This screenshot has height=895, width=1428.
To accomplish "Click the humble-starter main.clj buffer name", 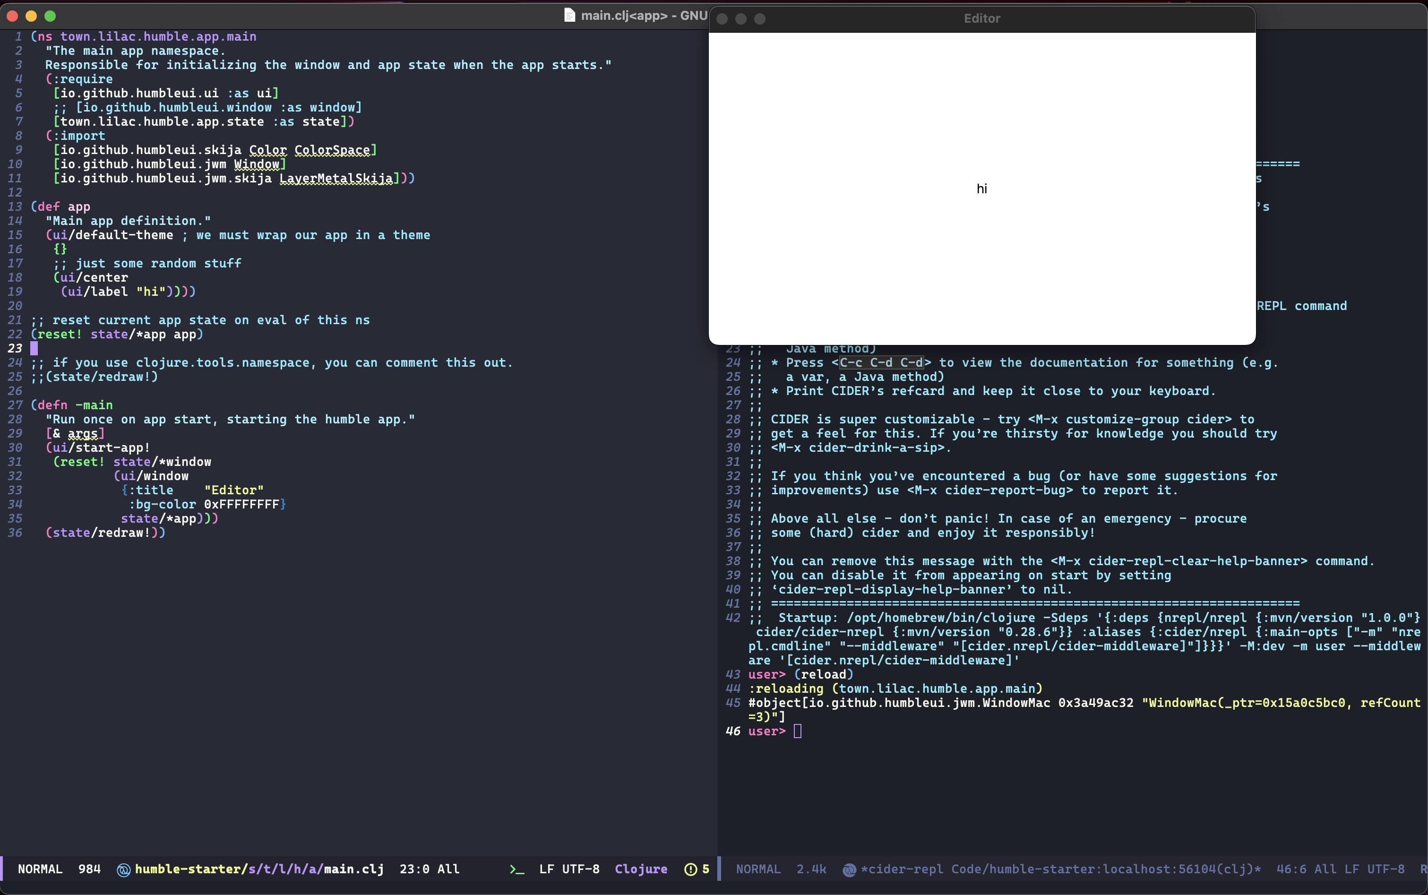I will pos(259,869).
